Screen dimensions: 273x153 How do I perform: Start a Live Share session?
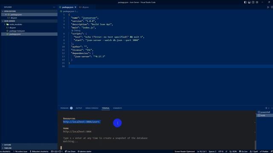70,151
